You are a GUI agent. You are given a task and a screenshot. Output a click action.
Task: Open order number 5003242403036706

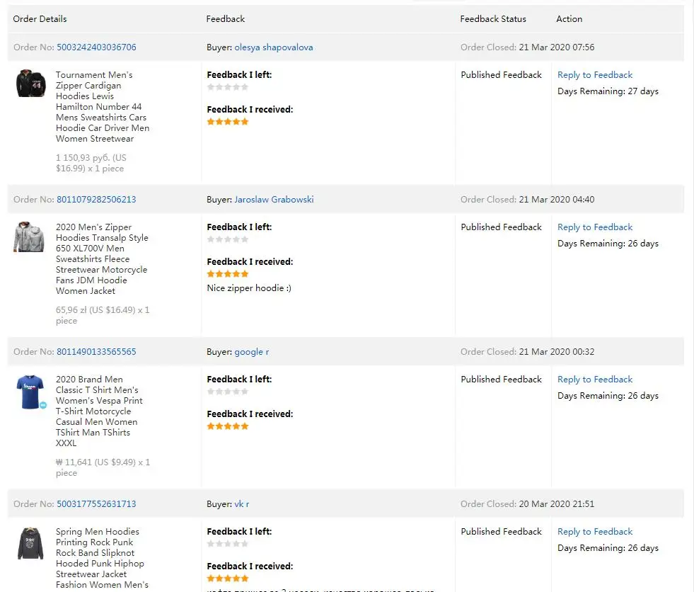[x=96, y=47]
